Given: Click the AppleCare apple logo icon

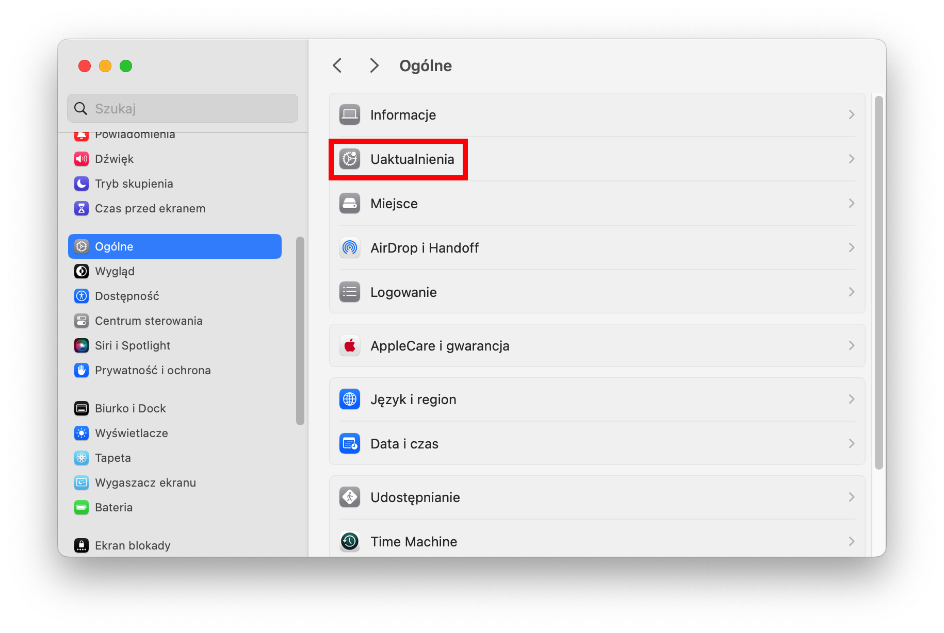Looking at the screenshot, I should (350, 345).
